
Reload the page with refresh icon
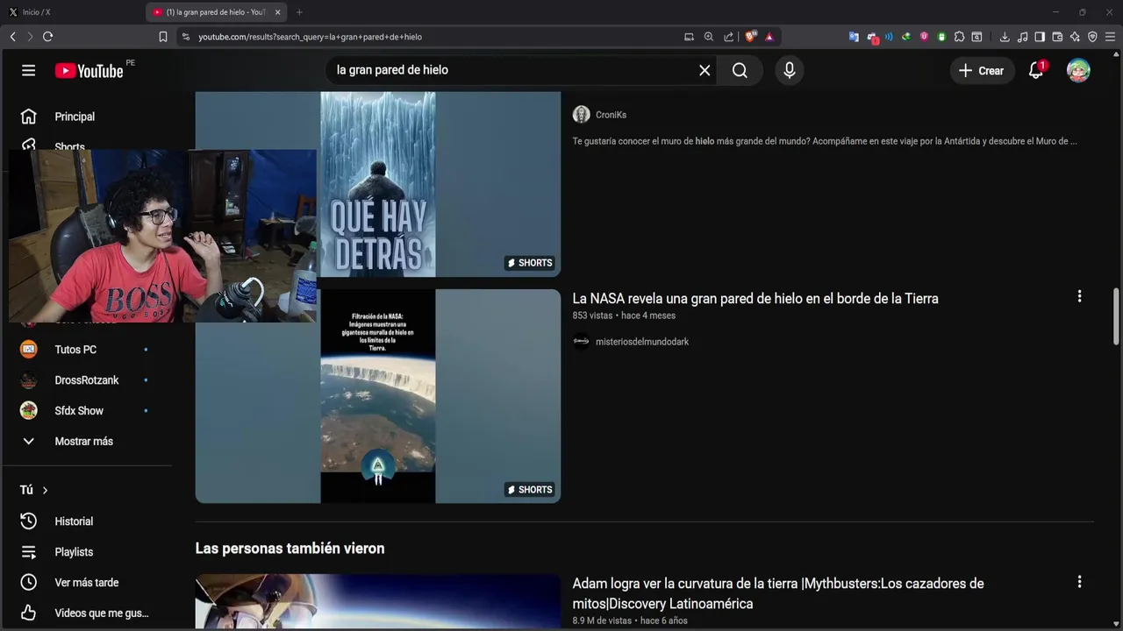coord(47,37)
